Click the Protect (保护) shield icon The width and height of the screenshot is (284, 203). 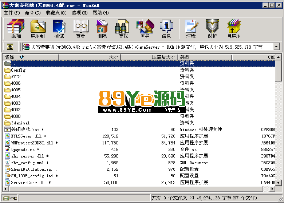point(212,29)
